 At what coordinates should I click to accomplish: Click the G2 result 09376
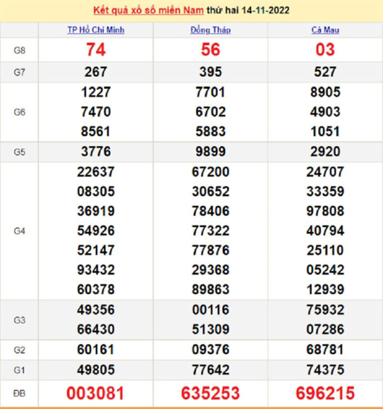pos(210,349)
